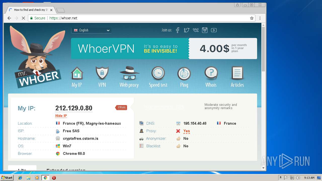Bookmark this page with star icon
The height and width of the screenshot is (181, 322).
tap(252, 18)
